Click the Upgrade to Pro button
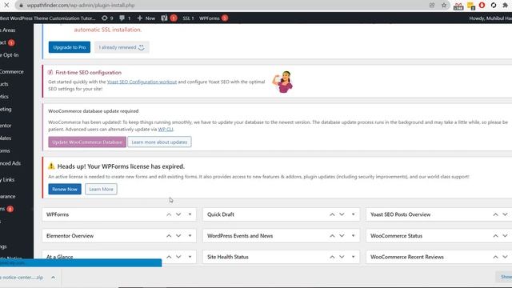 70,47
